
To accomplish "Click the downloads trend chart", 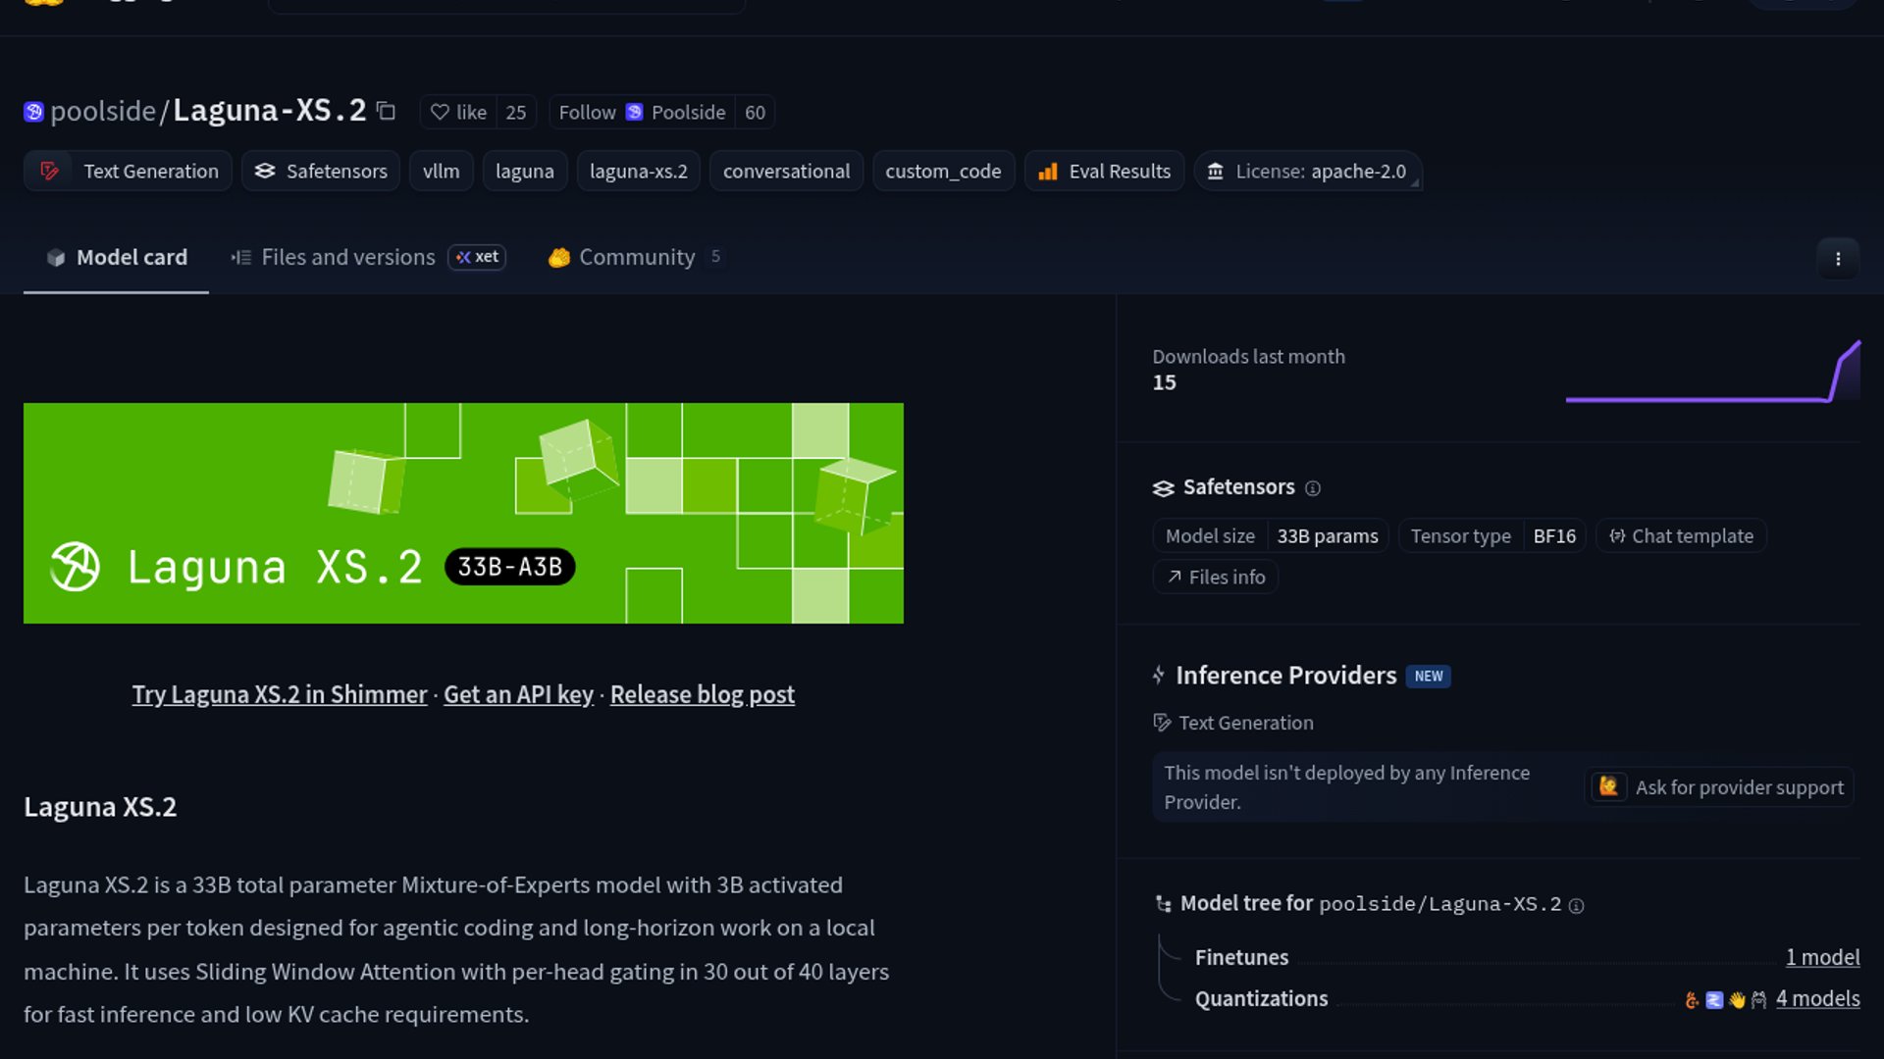I will 1712,373.
